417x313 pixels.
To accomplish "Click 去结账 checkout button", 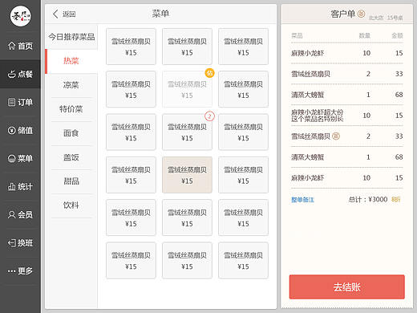I will (x=347, y=287).
